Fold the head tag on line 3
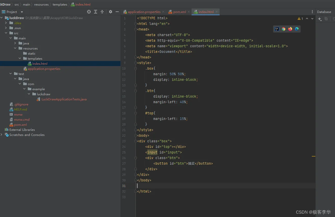This screenshot has width=335, height=217. click(x=136, y=29)
